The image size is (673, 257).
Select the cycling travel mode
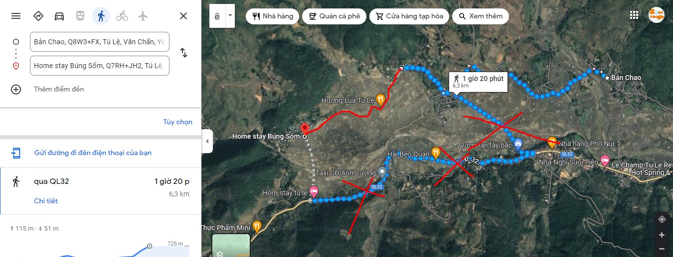pos(122,16)
